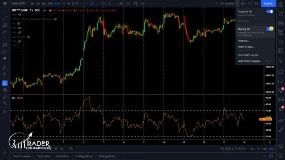
Task: Hide the Day of week indicator
Action: (28, 37)
